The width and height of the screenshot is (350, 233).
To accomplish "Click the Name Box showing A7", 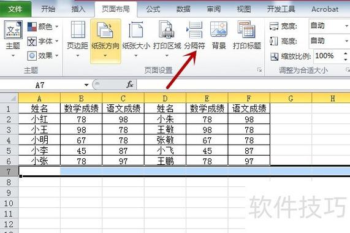I will point(40,85).
